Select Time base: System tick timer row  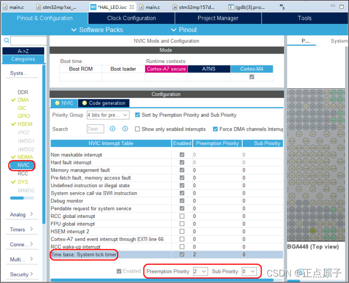tap(167, 255)
